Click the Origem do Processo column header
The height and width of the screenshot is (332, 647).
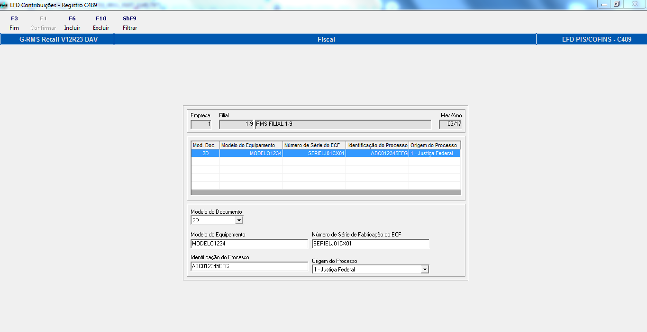(435, 145)
